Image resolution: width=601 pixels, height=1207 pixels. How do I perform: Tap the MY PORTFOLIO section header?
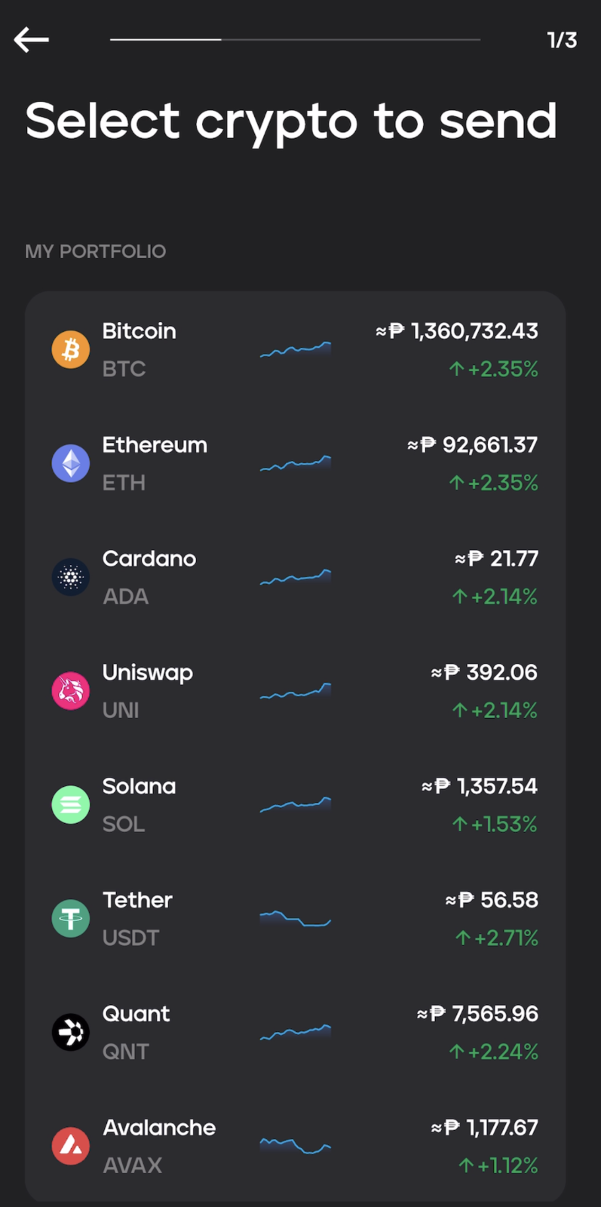(96, 251)
